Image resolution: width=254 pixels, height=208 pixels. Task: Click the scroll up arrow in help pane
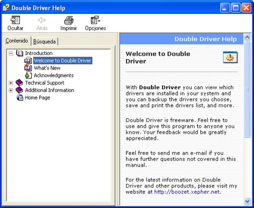tap(247, 37)
